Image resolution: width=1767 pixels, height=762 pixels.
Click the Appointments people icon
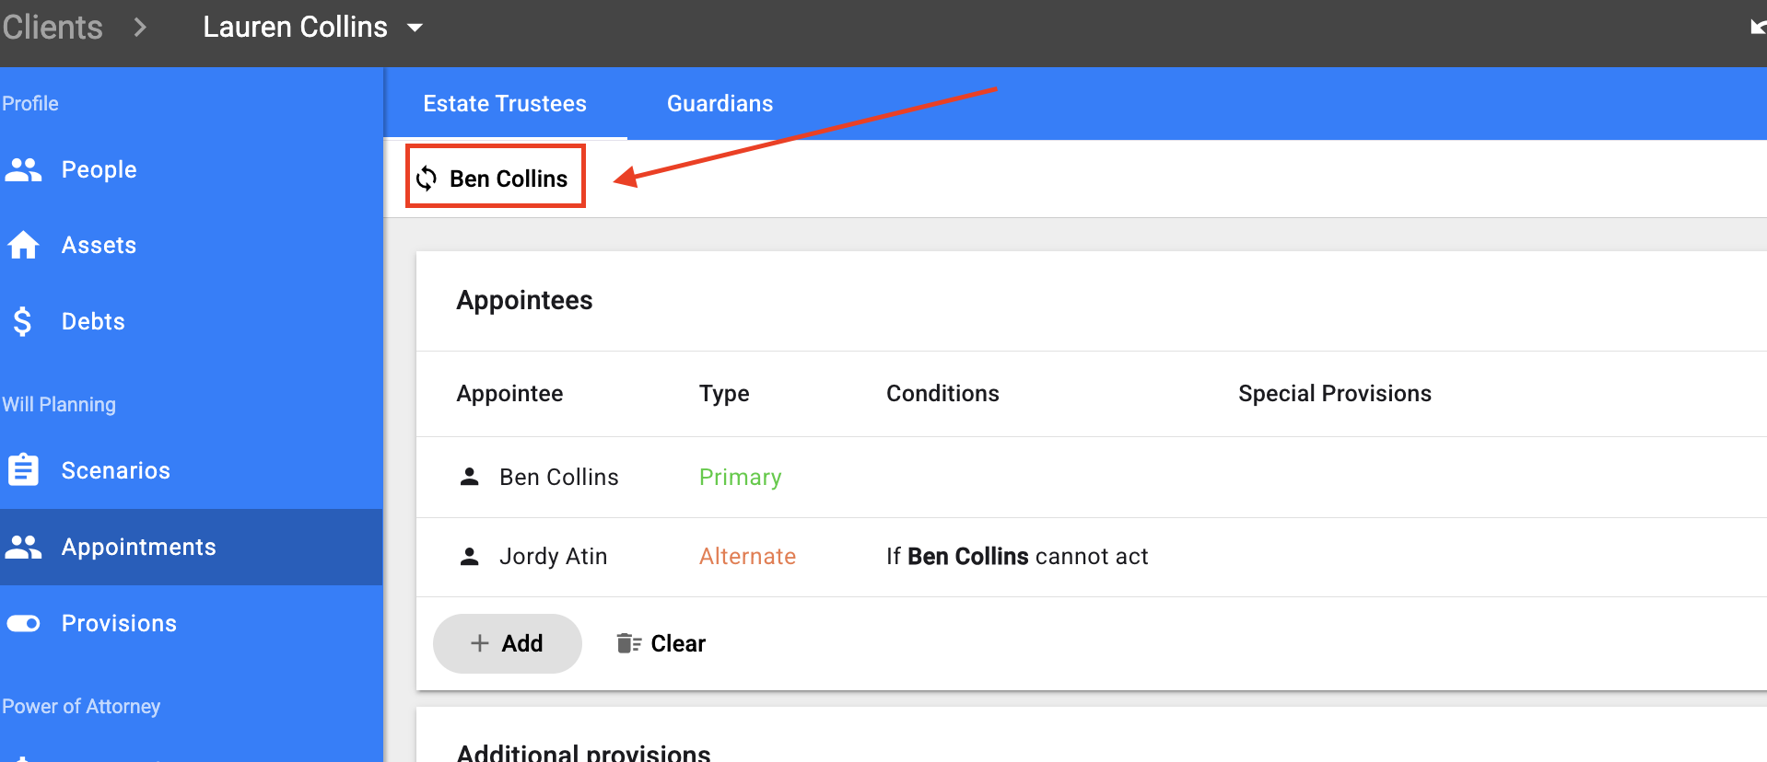23,547
